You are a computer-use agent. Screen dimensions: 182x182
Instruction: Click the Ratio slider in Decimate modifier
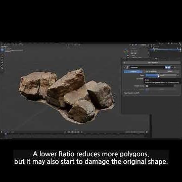161,75
